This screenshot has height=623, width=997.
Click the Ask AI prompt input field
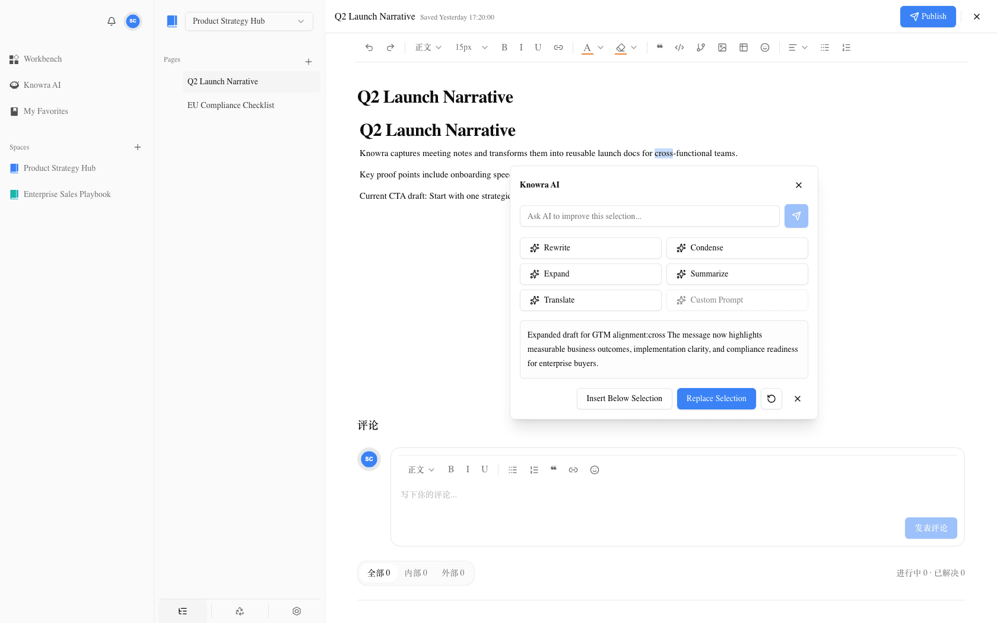point(649,216)
